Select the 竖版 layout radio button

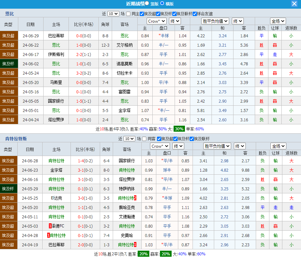click(147, 3)
